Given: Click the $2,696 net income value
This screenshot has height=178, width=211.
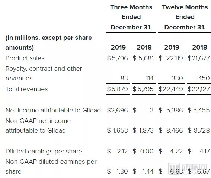Looking at the screenshot, I should [117, 110].
